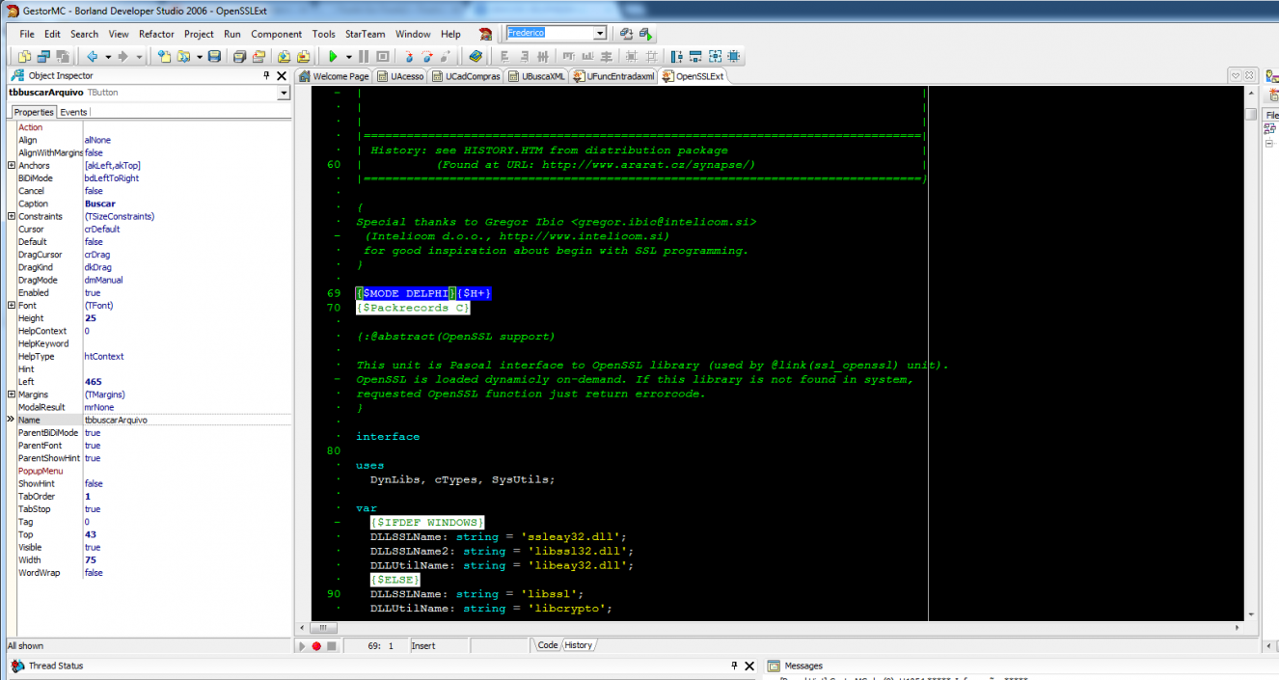Click the Trace Into debug icon

pos(408,57)
